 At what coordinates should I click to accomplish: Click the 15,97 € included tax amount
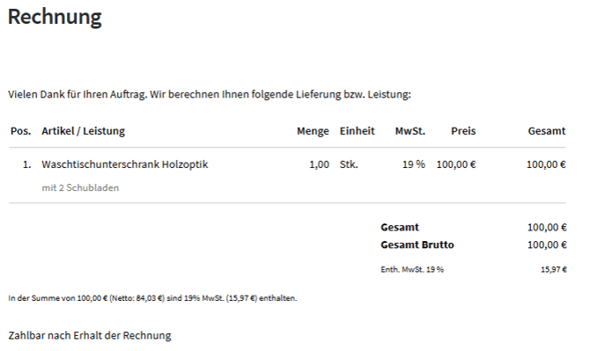(554, 269)
